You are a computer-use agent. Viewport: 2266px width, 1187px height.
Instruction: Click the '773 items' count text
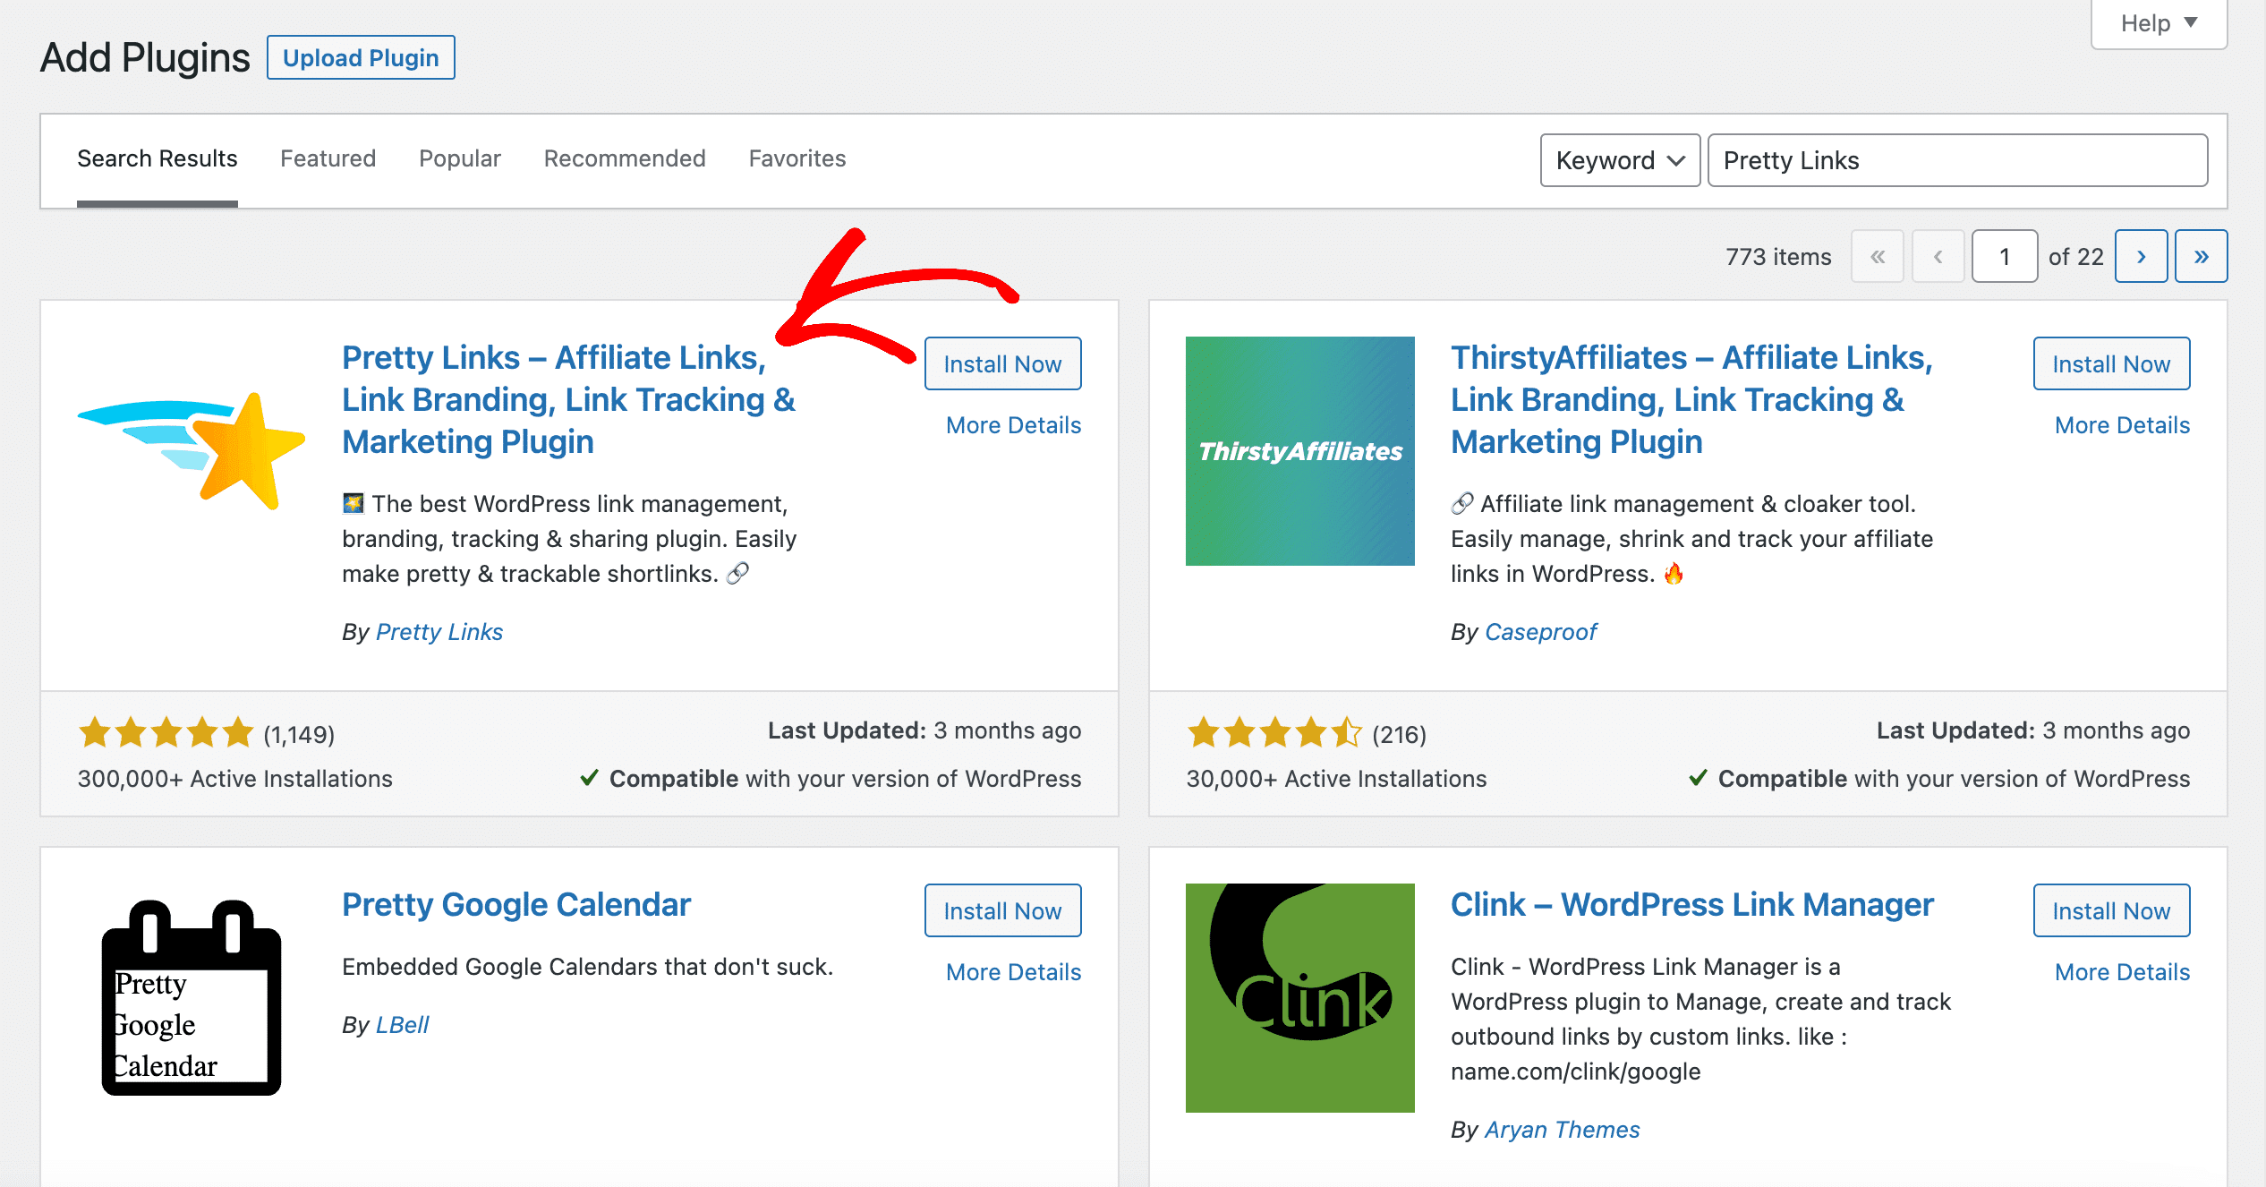[1778, 257]
